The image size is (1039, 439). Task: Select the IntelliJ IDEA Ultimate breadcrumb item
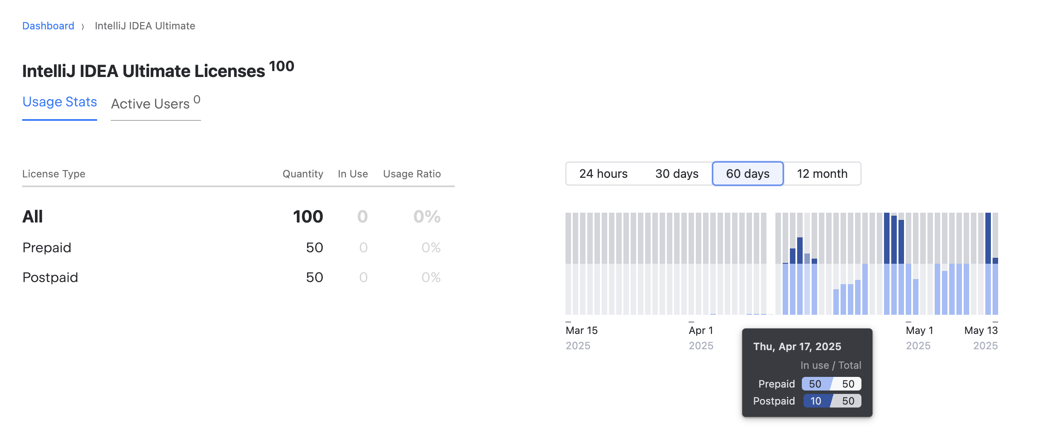[145, 26]
